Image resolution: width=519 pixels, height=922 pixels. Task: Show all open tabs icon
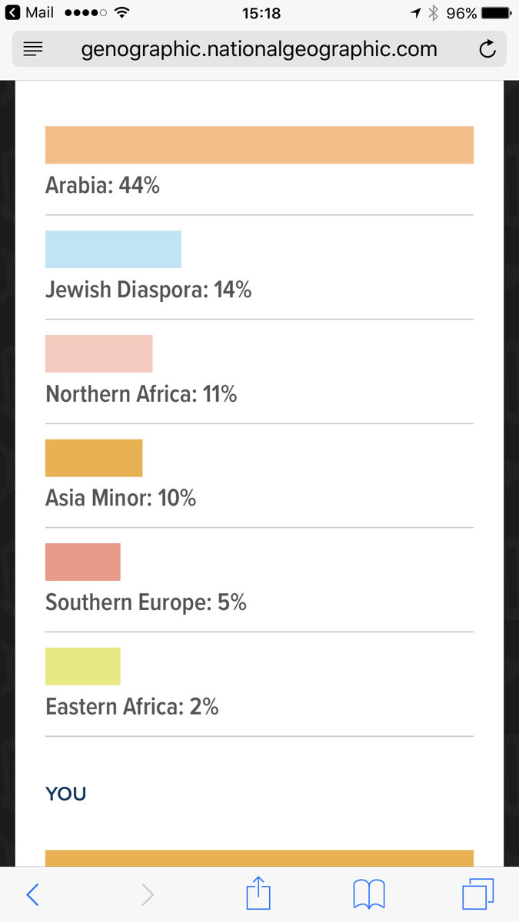(477, 894)
